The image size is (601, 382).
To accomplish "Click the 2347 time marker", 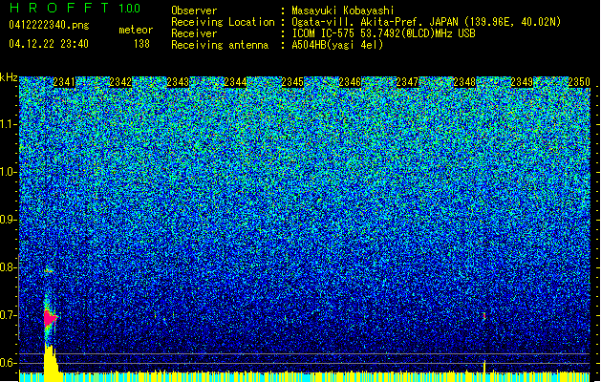I will pyautogui.click(x=407, y=82).
